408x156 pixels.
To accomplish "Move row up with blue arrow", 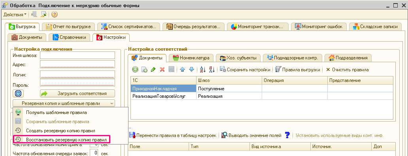I will [182, 70].
